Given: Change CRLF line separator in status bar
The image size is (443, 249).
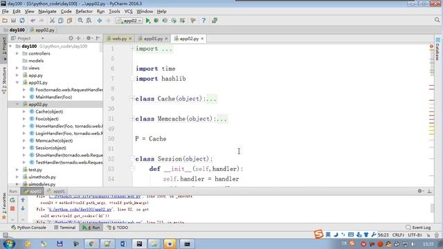Looking at the screenshot, I should pos(398,235).
